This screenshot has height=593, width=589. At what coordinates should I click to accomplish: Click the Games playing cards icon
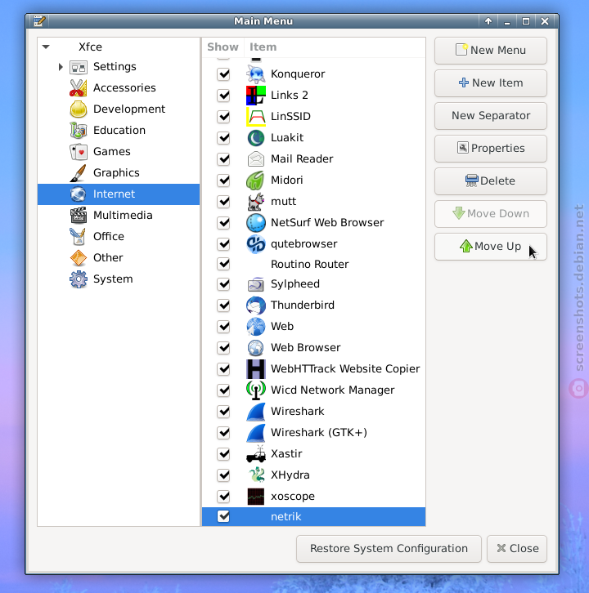pyautogui.click(x=79, y=152)
